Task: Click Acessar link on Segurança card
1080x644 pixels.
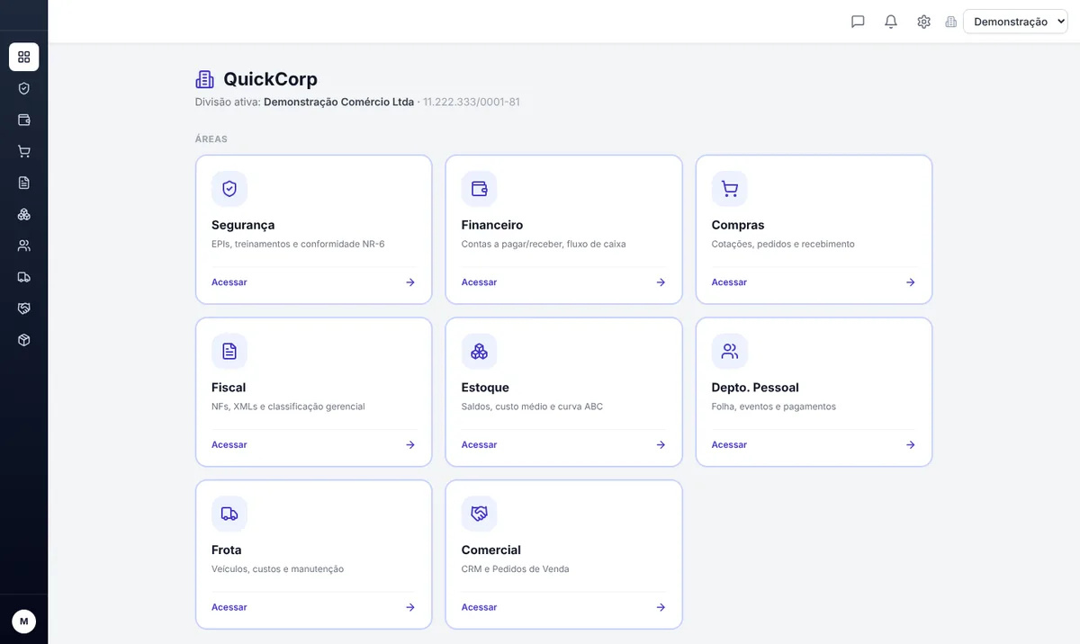Action: (229, 282)
